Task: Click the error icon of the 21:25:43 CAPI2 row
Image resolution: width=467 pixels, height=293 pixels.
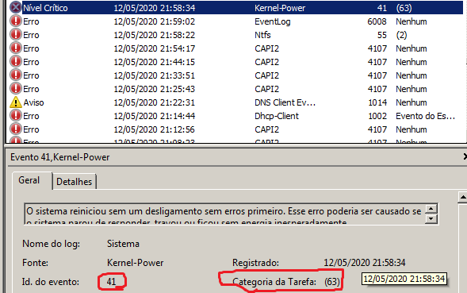Action: pyautogui.click(x=16, y=89)
